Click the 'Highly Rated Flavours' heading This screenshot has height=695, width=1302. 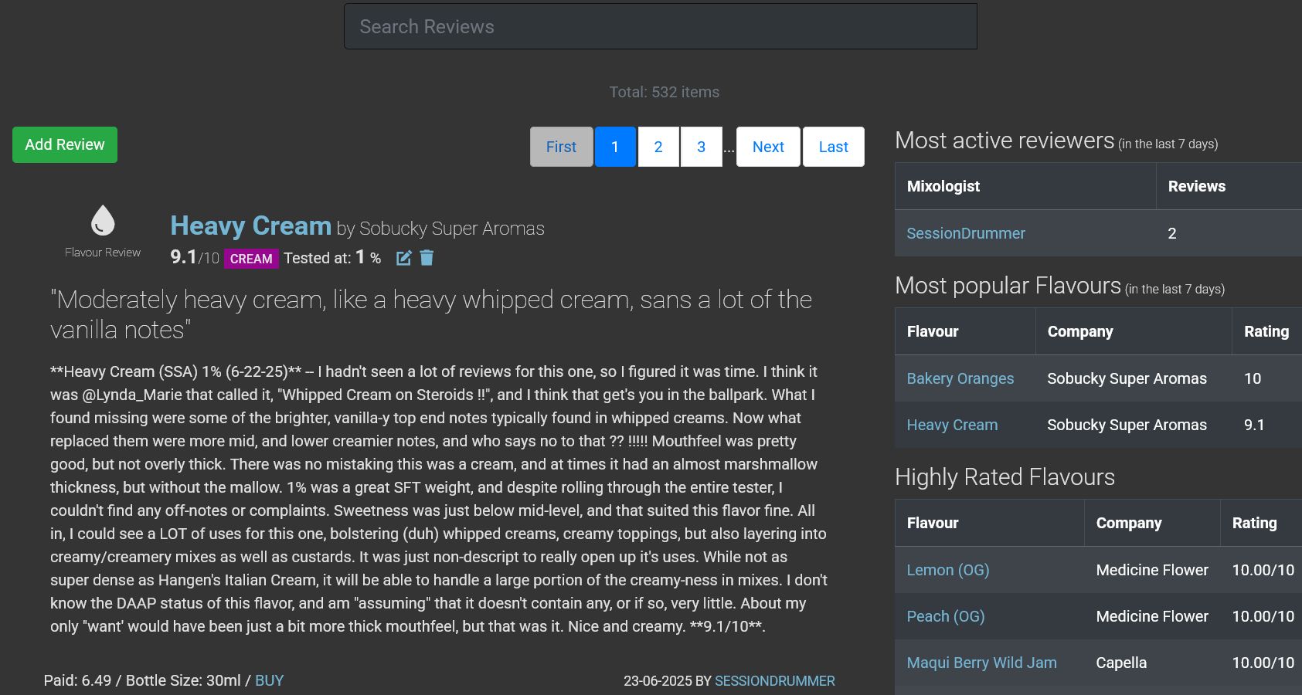point(1005,477)
